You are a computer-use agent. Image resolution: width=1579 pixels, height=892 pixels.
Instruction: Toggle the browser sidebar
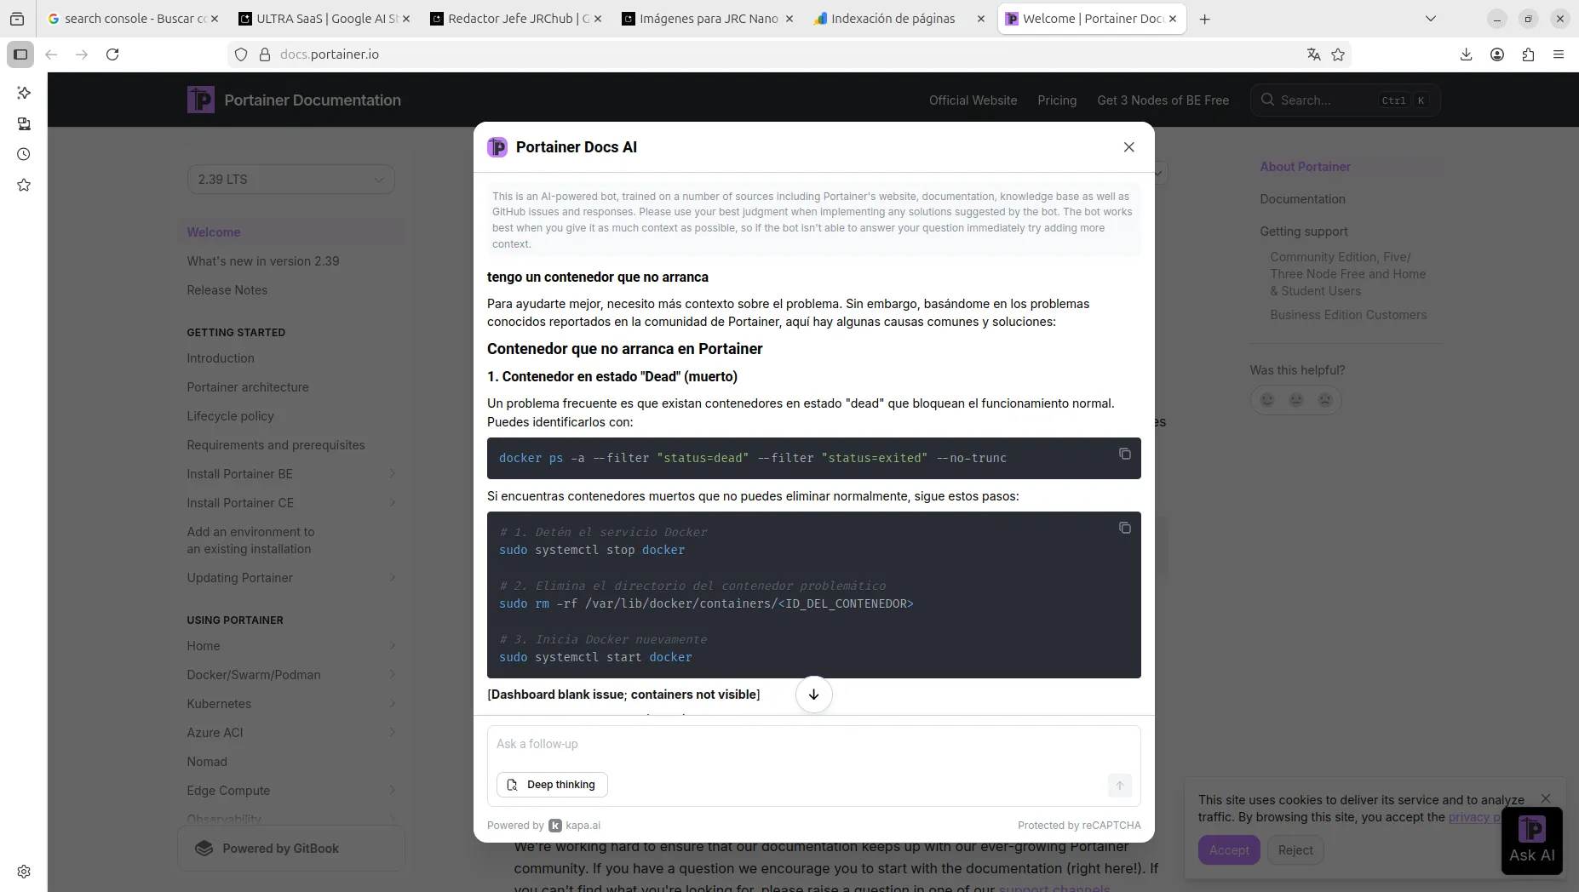[20, 54]
